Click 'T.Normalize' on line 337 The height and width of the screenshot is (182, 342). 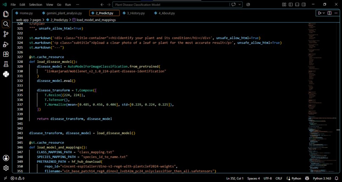tap(55, 105)
